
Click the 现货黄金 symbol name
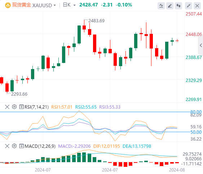(22, 5)
